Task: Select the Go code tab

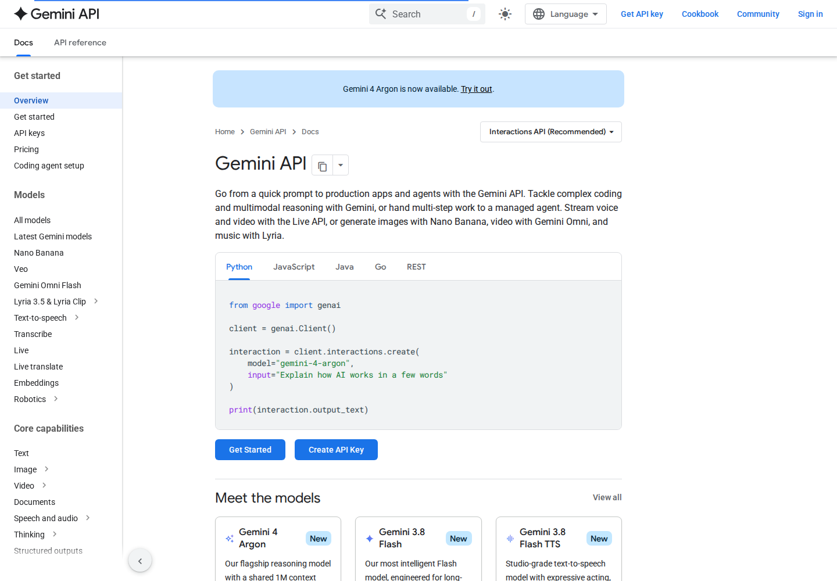Action: coord(381,267)
